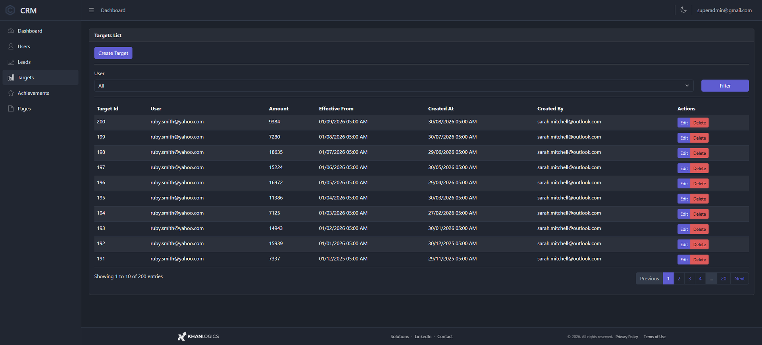
Task: Click the Dashboard breadcrumb in header
Action: 113,10
